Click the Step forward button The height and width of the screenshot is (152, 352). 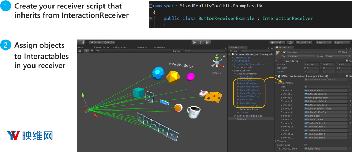click(x=208, y=42)
